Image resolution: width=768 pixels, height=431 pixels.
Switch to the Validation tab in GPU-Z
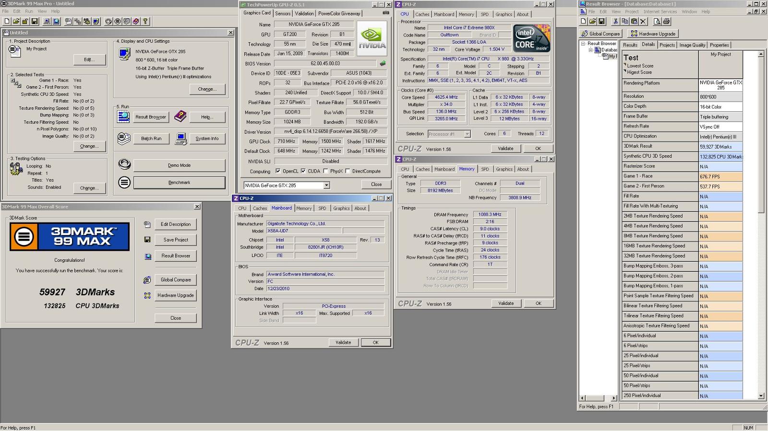(304, 13)
